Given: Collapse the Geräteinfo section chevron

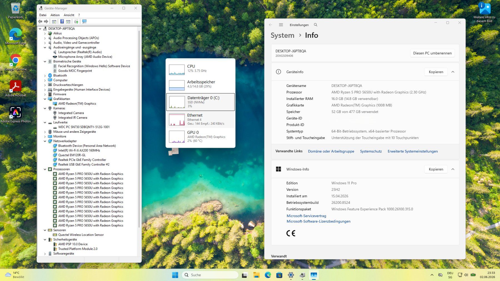Looking at the screenshot, I should (453, 72).
